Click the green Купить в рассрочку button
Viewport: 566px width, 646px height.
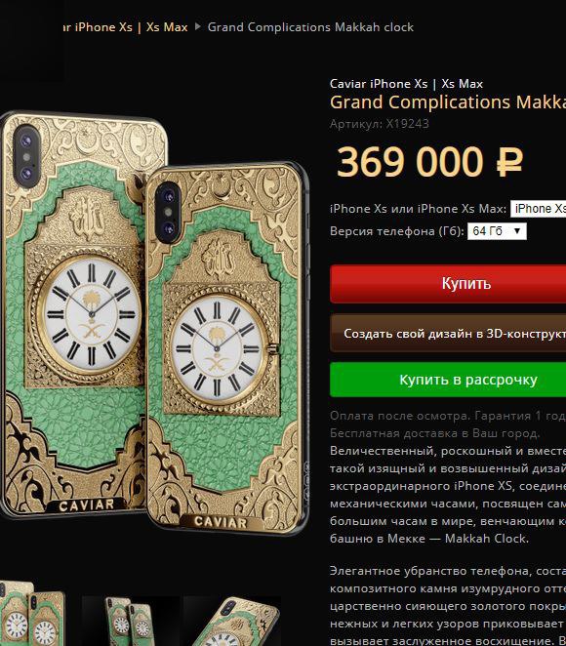(448, 380)
